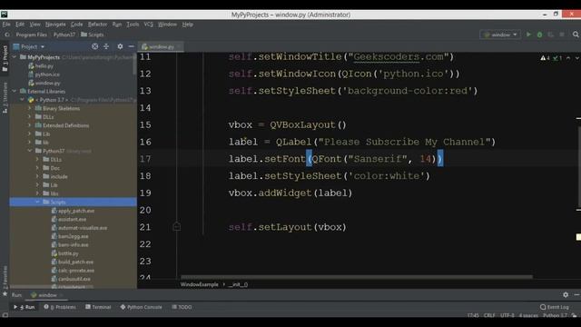Click WindowExample breadcrumb below editor

coord(200,284)
